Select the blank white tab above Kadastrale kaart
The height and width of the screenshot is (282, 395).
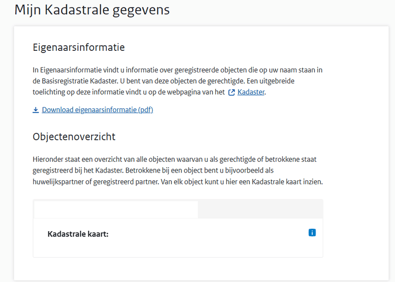point(116,210)
